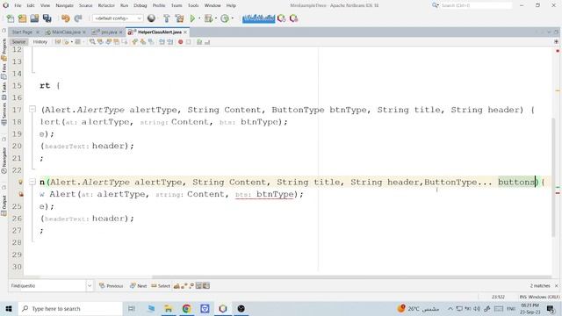The width and height of the screenshot is (562, 316).
Task: Click the Redo arrow icon
Action: tap(78, 18)
